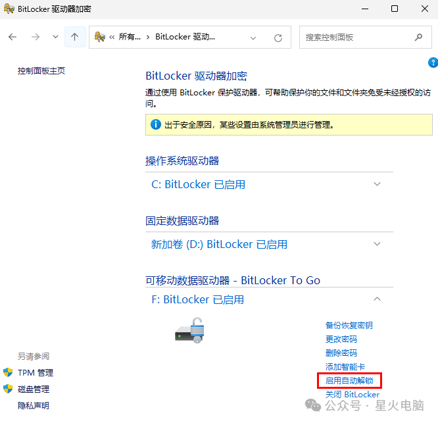The image size is (438, 423).
Task: Click 备份恢复密钥 link
Action: click(349, 325)
